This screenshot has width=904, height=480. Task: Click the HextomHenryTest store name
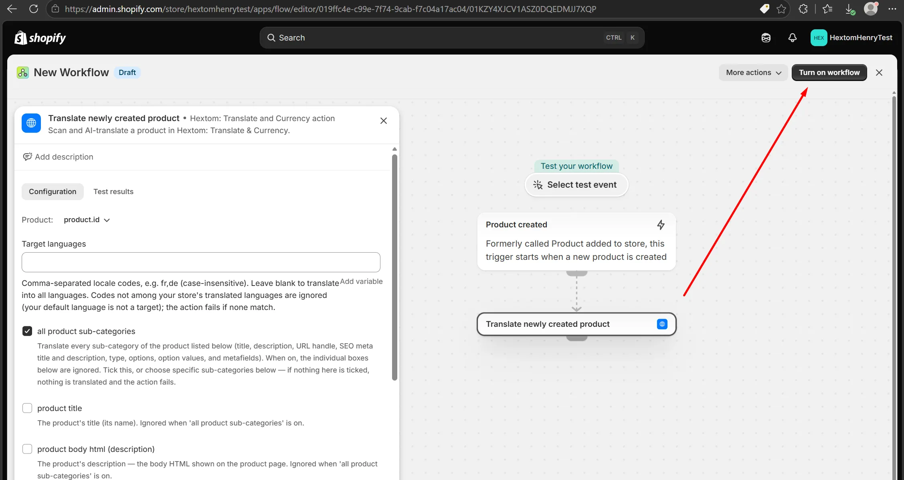(x=861, y=38)
